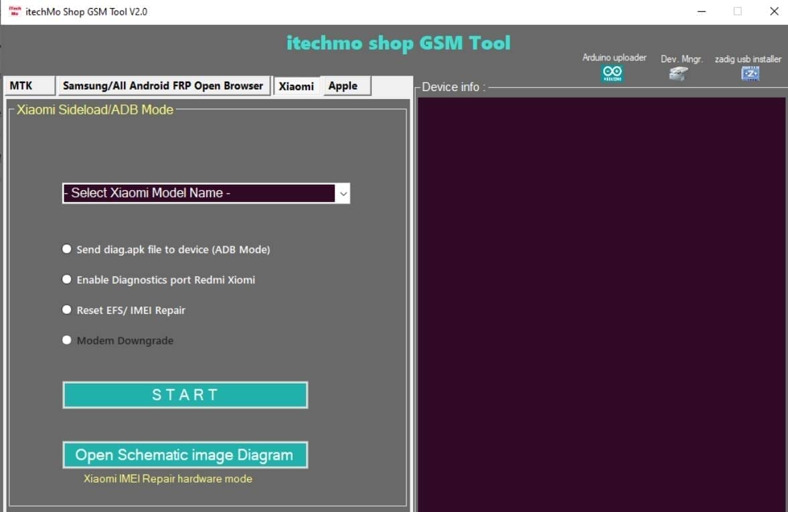
Task: Launch Device Manager via Dev. Mngr. icon
Action: pyautogui.click(x=678, y=74)
